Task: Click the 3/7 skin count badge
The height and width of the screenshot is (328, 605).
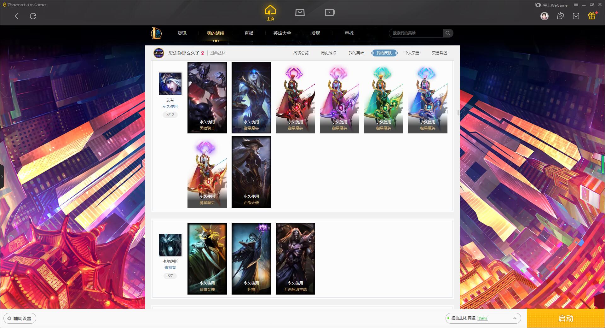Action: (170, 276)
